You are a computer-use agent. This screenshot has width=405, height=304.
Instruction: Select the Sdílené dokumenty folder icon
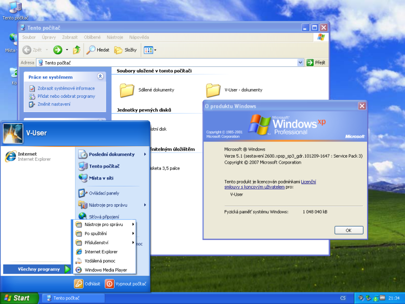click(x=127, y=90)
